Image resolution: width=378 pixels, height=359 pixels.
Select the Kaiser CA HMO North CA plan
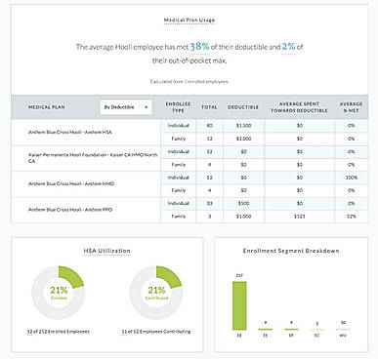[x=93, y=158]
